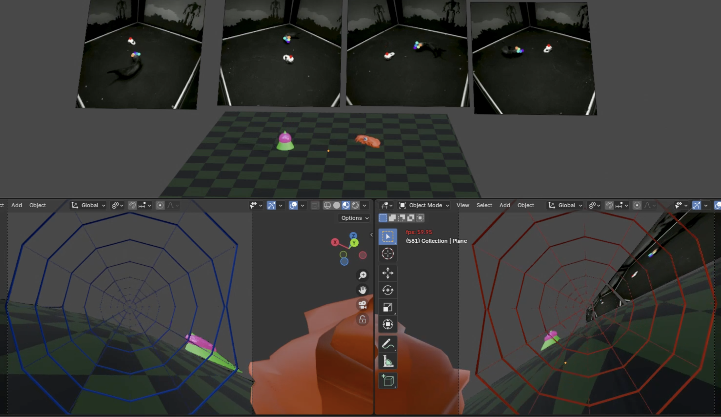Set selection mode to extend

[392, 218]
